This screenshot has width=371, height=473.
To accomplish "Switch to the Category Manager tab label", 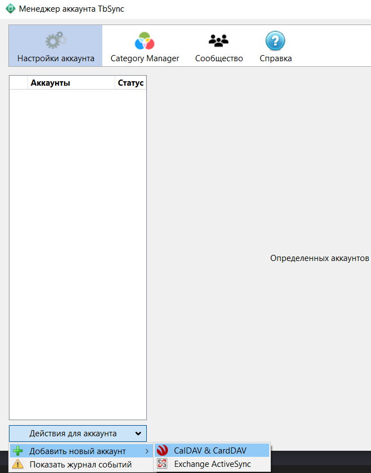I will tap(145, 58).
